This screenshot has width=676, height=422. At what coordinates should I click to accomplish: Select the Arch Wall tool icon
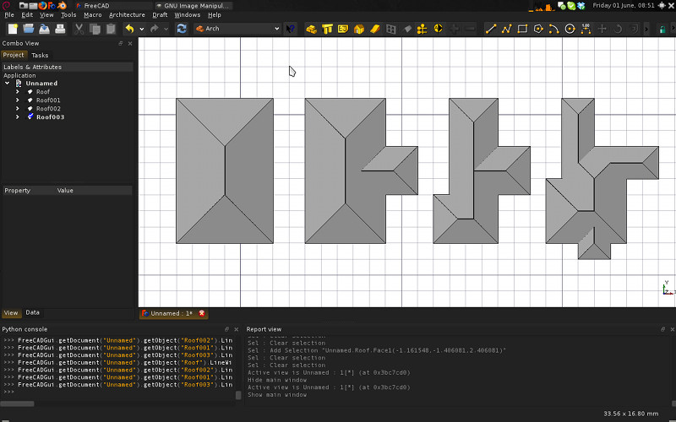311,29
